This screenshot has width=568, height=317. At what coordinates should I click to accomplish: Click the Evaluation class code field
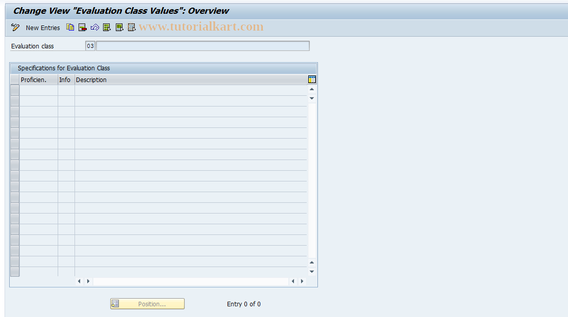[90, 46]
